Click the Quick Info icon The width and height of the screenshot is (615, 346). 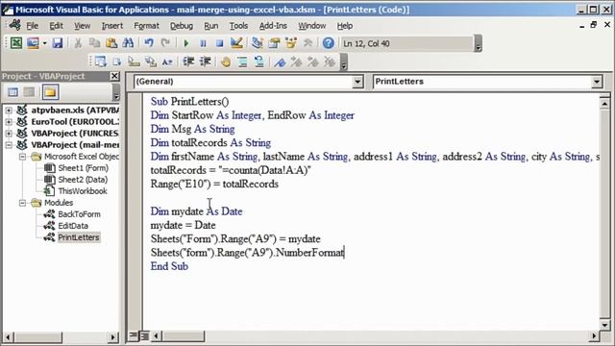(134, 62)
